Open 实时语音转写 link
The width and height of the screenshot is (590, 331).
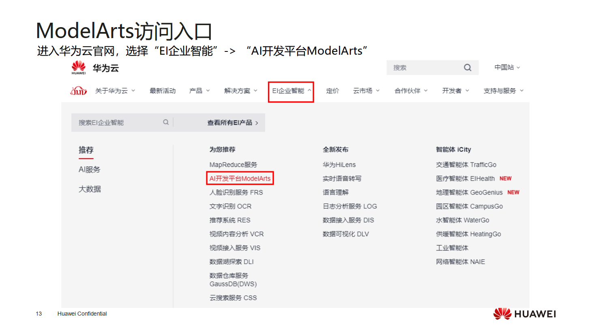tap(342, 178)
